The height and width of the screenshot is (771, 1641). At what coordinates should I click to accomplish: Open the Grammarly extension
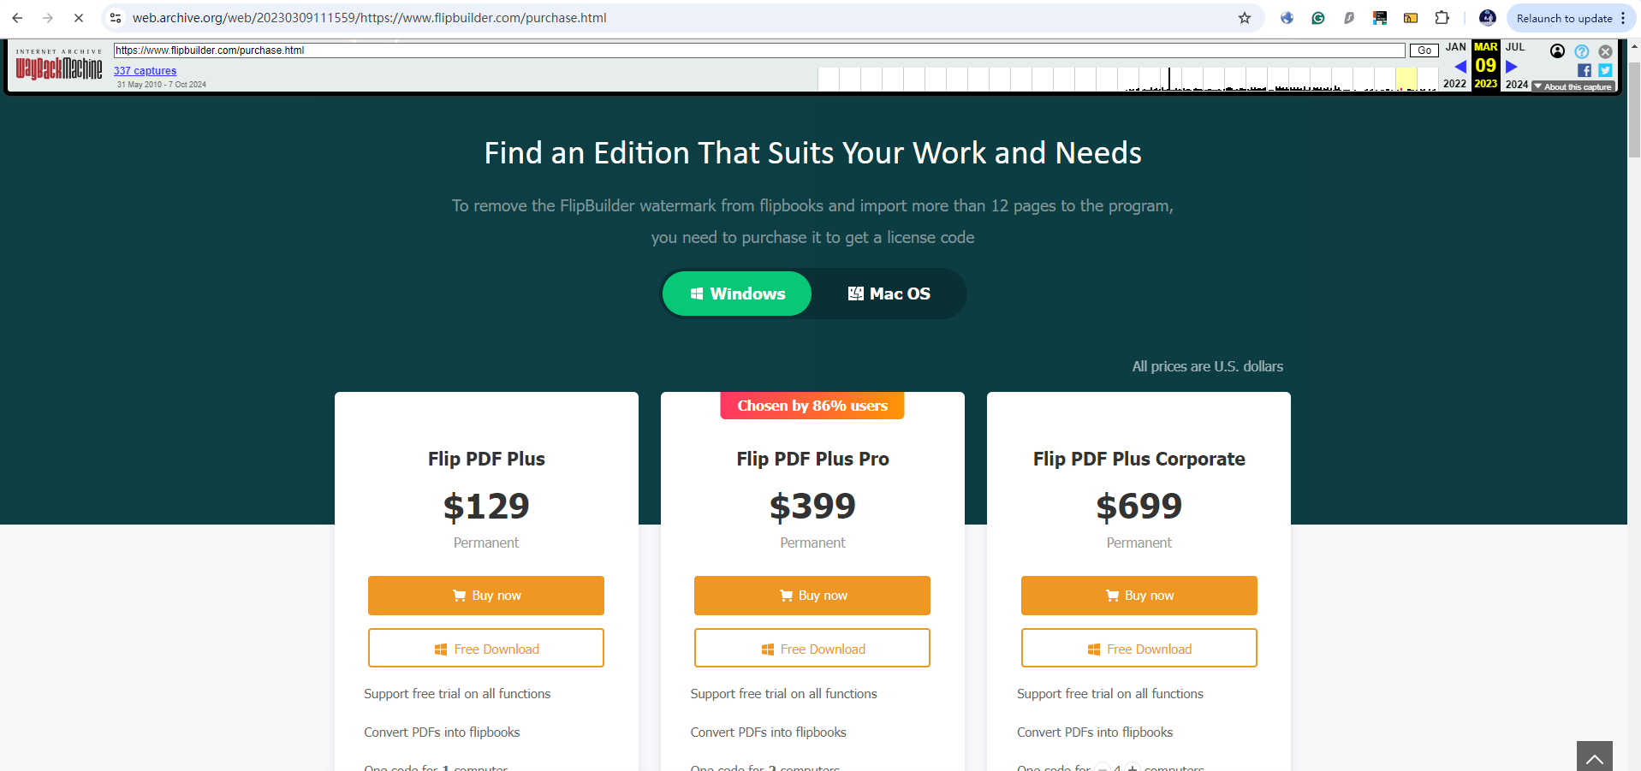coord(1318,18)
